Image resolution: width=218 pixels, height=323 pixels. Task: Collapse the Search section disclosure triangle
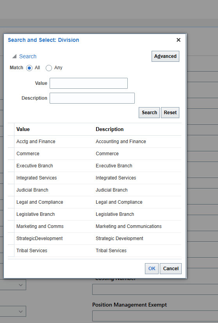click(x=14, y=56)
